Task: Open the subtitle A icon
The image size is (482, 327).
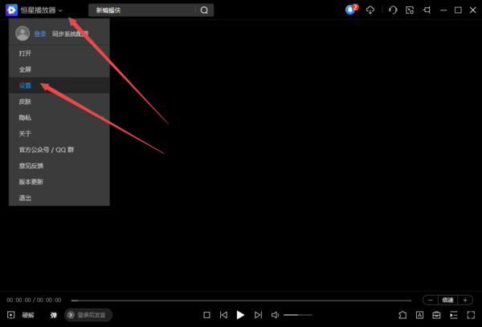Action: coord(419,315)
